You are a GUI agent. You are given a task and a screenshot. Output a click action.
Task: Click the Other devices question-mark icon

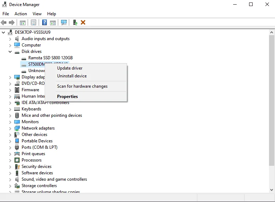17,135
